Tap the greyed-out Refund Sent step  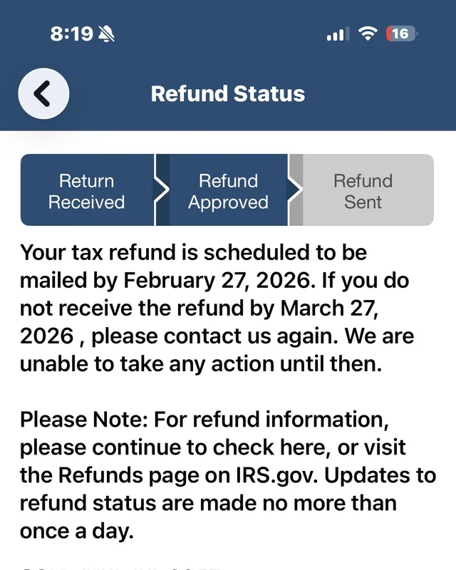(x=363, y=191)
